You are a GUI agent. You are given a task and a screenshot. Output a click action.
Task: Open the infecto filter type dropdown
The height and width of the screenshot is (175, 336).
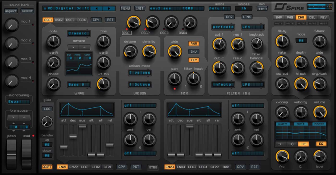point(223,85)
